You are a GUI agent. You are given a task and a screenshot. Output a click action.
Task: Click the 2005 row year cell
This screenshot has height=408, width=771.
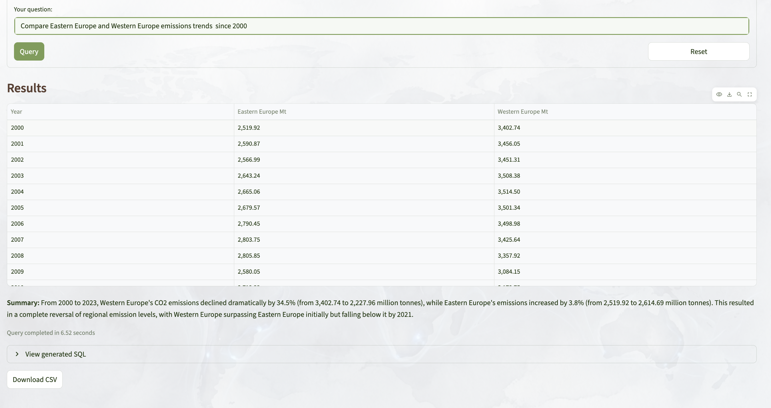click(17, 208)
